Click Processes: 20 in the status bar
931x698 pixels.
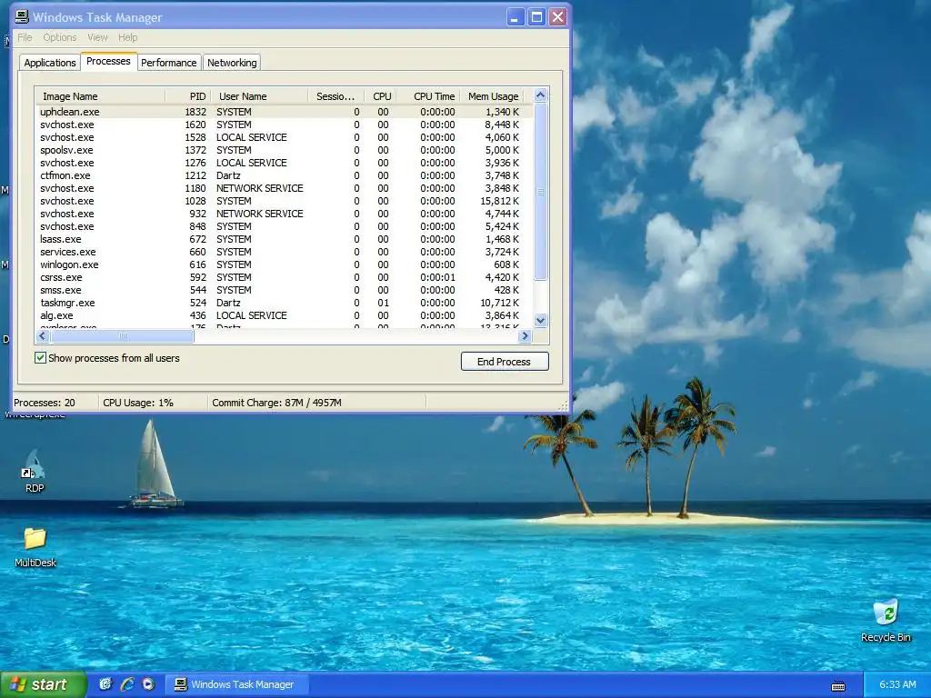coord(45,403)
